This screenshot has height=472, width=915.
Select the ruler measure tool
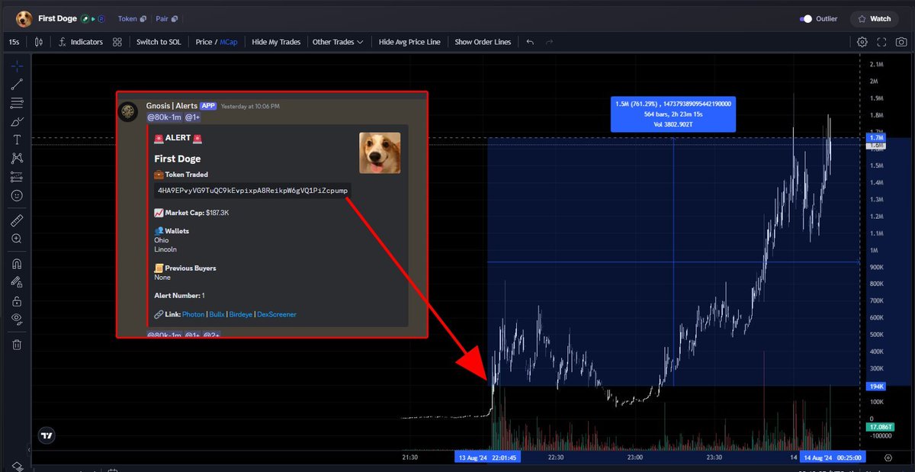17,220
